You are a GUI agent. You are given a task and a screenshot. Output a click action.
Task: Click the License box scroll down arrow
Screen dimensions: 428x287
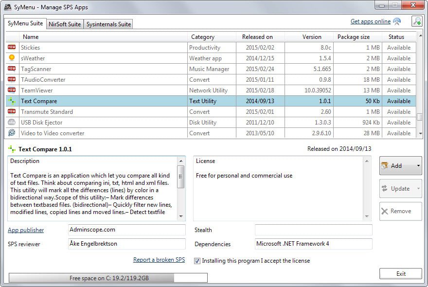[367, 216]
